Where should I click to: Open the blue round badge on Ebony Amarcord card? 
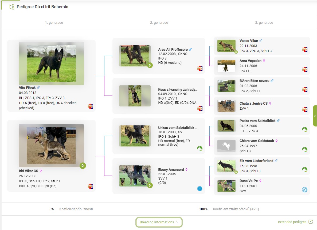pyautogui.click(x=200, y=189)
